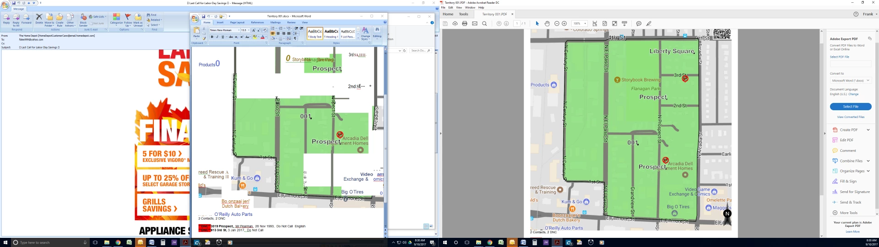Pick the red font color button in Word
The width and height of the screenshot is (879, 247).
[263, 37]
